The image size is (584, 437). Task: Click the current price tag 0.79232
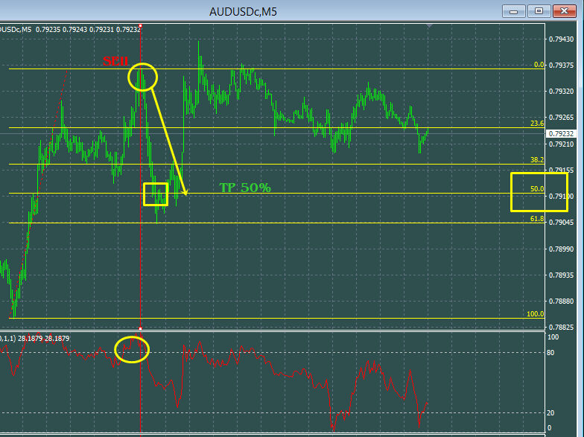click(x=561, y=134)
